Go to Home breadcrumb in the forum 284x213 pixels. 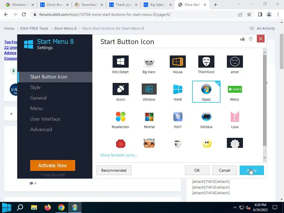click(x=9, y=29)
